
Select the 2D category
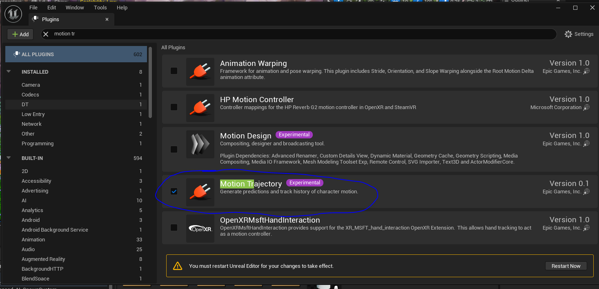[76, 171]
